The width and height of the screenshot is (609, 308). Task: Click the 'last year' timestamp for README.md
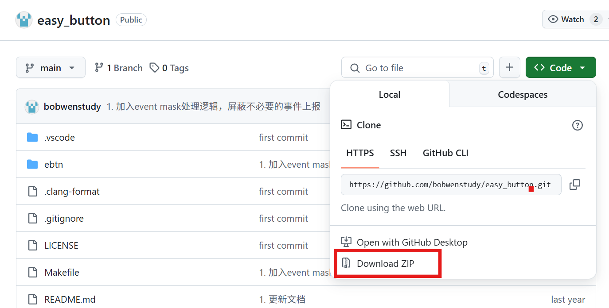(x=568, y=300)
